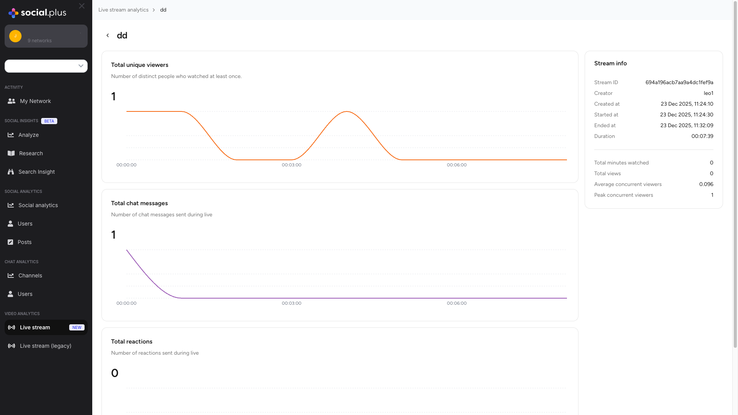Image resolution: width=738 pixels, height=415 pixels.
Task: Select the My Network people icon
Action: coord(11,101)
